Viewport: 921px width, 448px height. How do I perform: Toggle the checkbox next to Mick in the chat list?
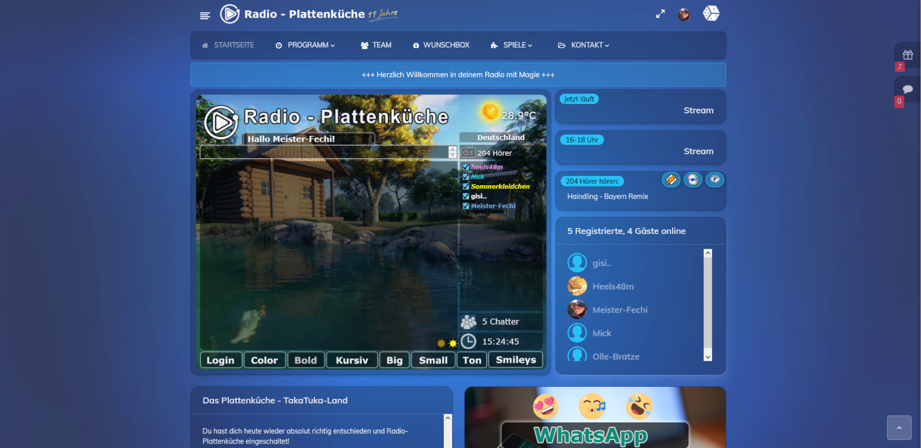click(x=466, y=177)
